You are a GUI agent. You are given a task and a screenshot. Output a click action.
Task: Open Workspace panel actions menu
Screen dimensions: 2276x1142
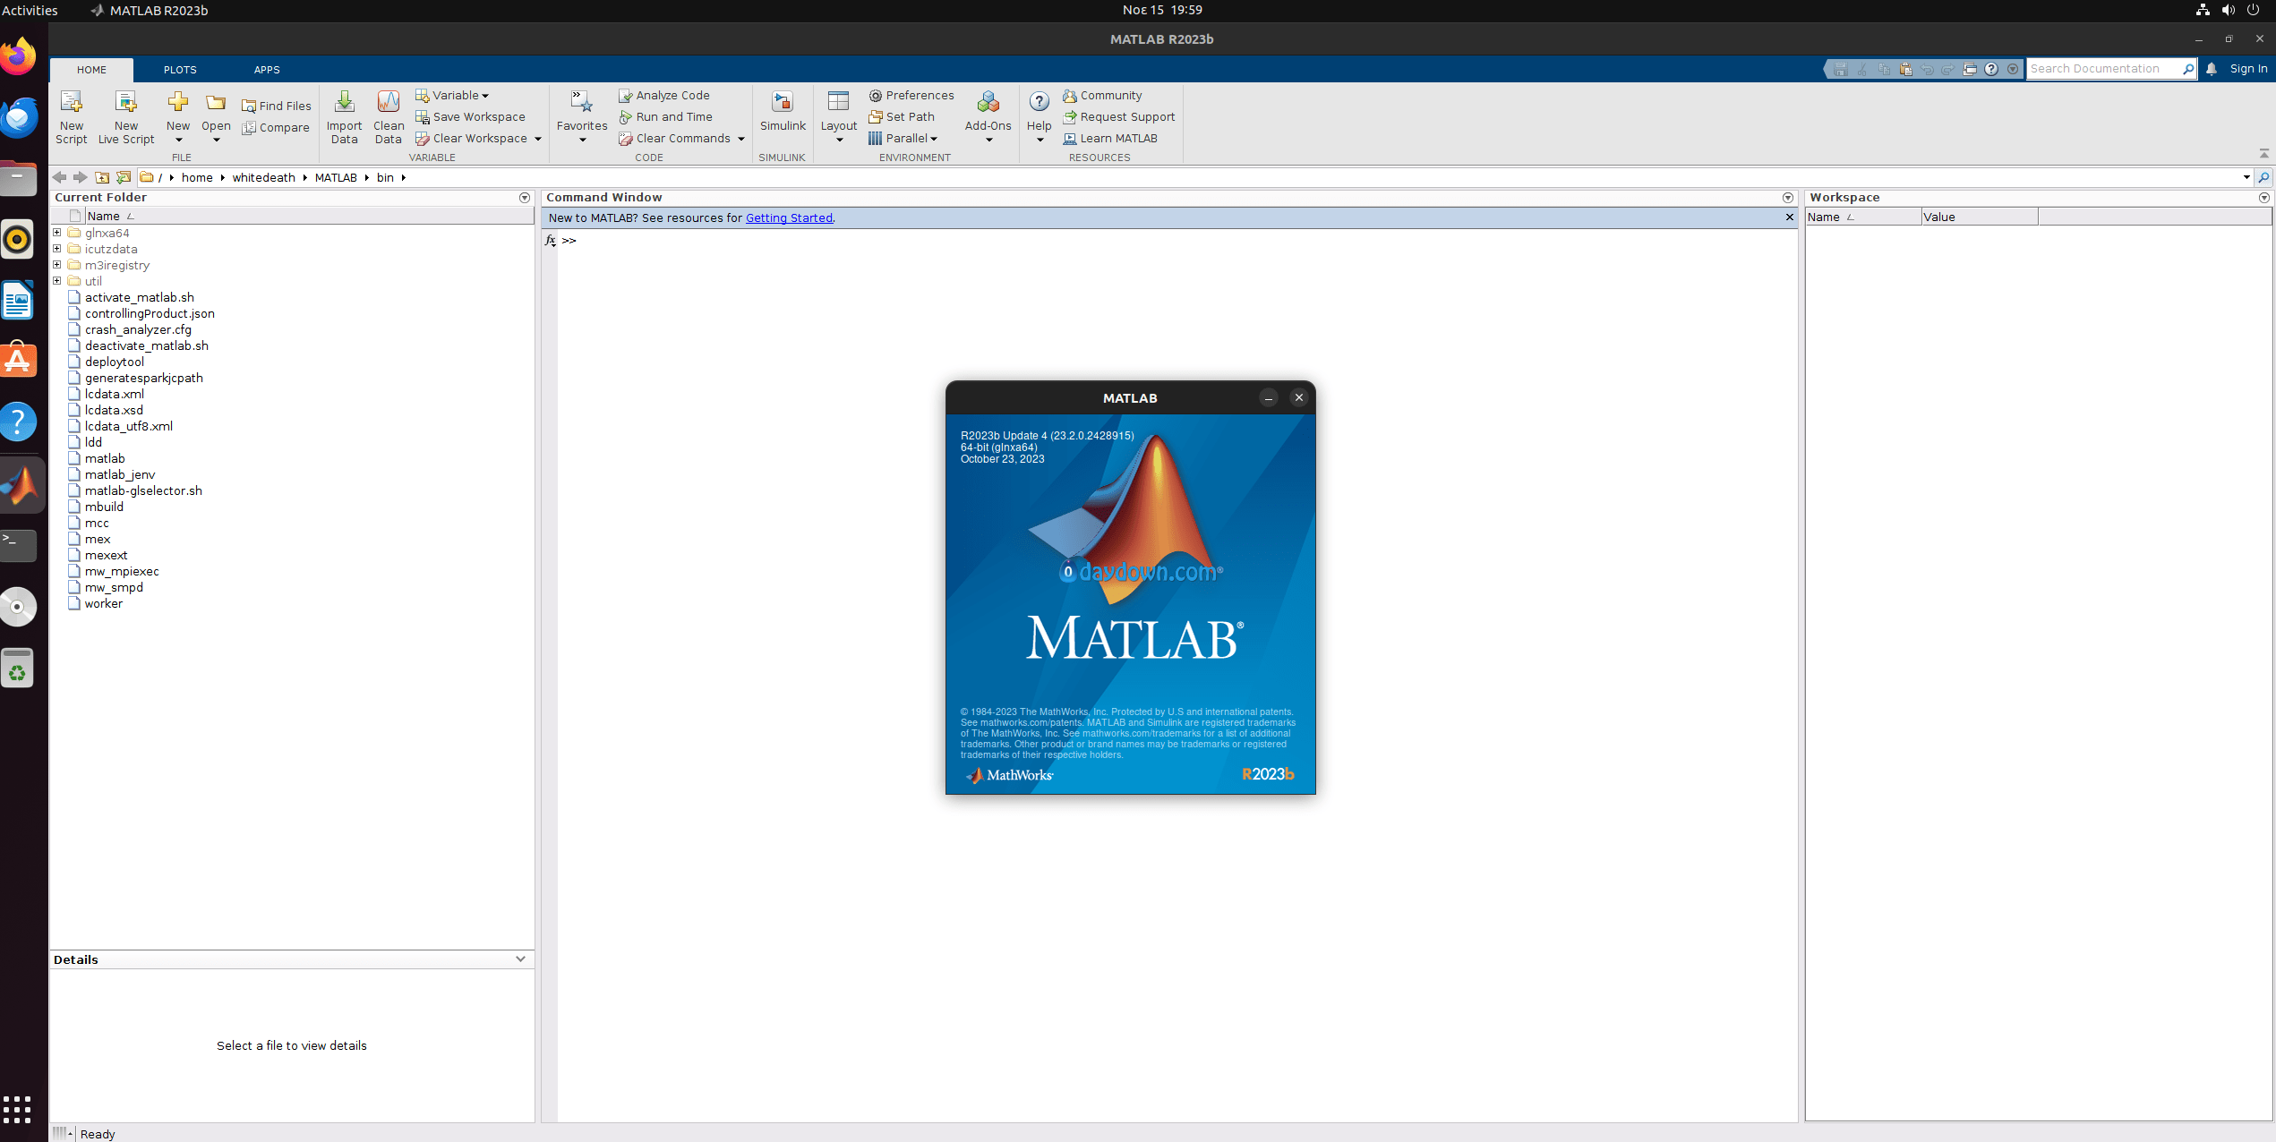[x=2264, y=198]
